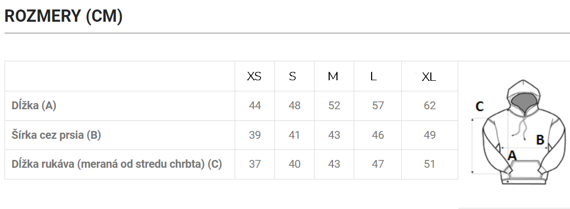The height and width of the screenshot is (209, 570).
Task: Click the Dĺžka (A) row label
Action: [x=34, y=105]
